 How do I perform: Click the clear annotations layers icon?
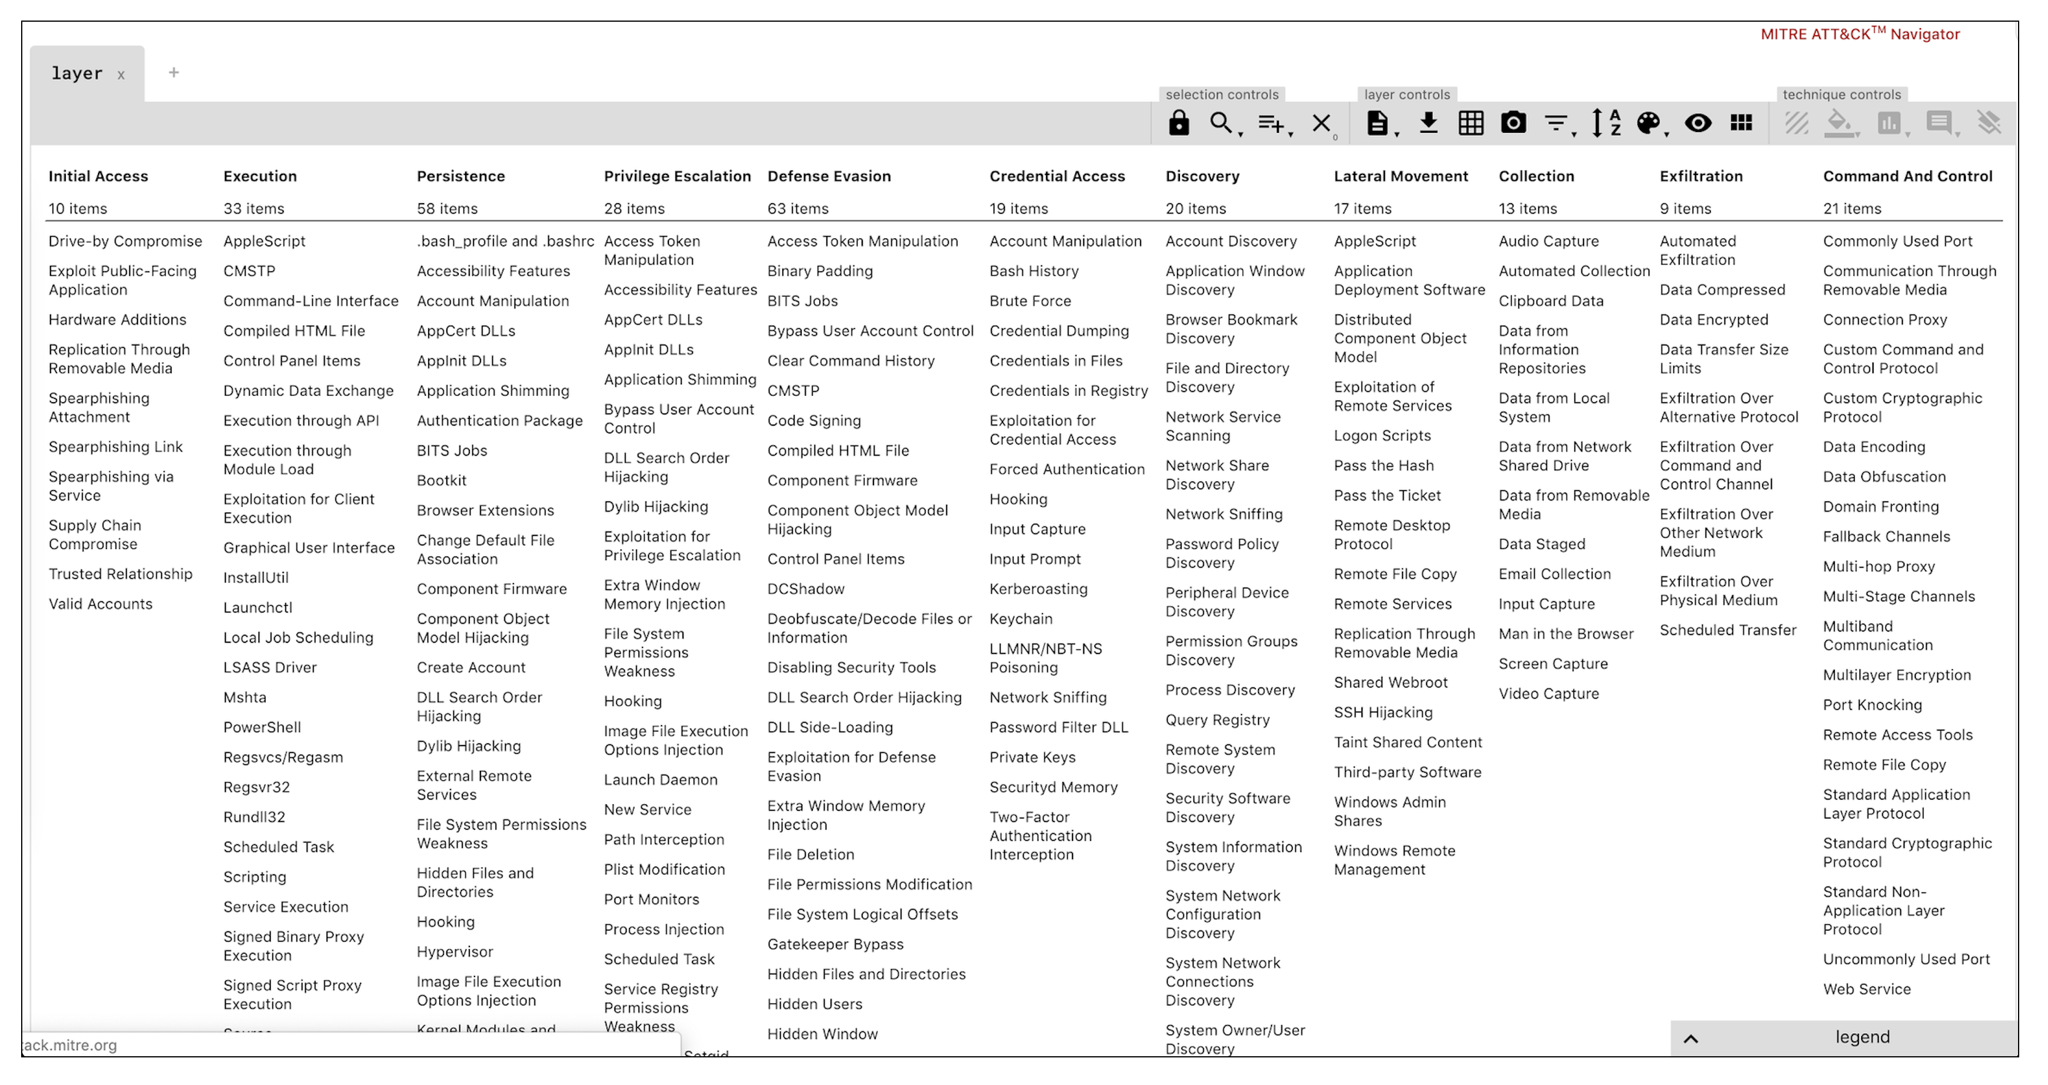pyautogui.click(x=1989, y=122)
